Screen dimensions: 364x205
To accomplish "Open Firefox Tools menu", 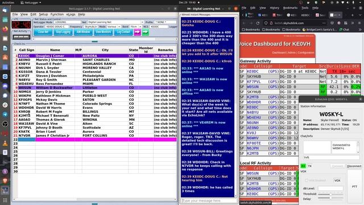I will point(305,8).
